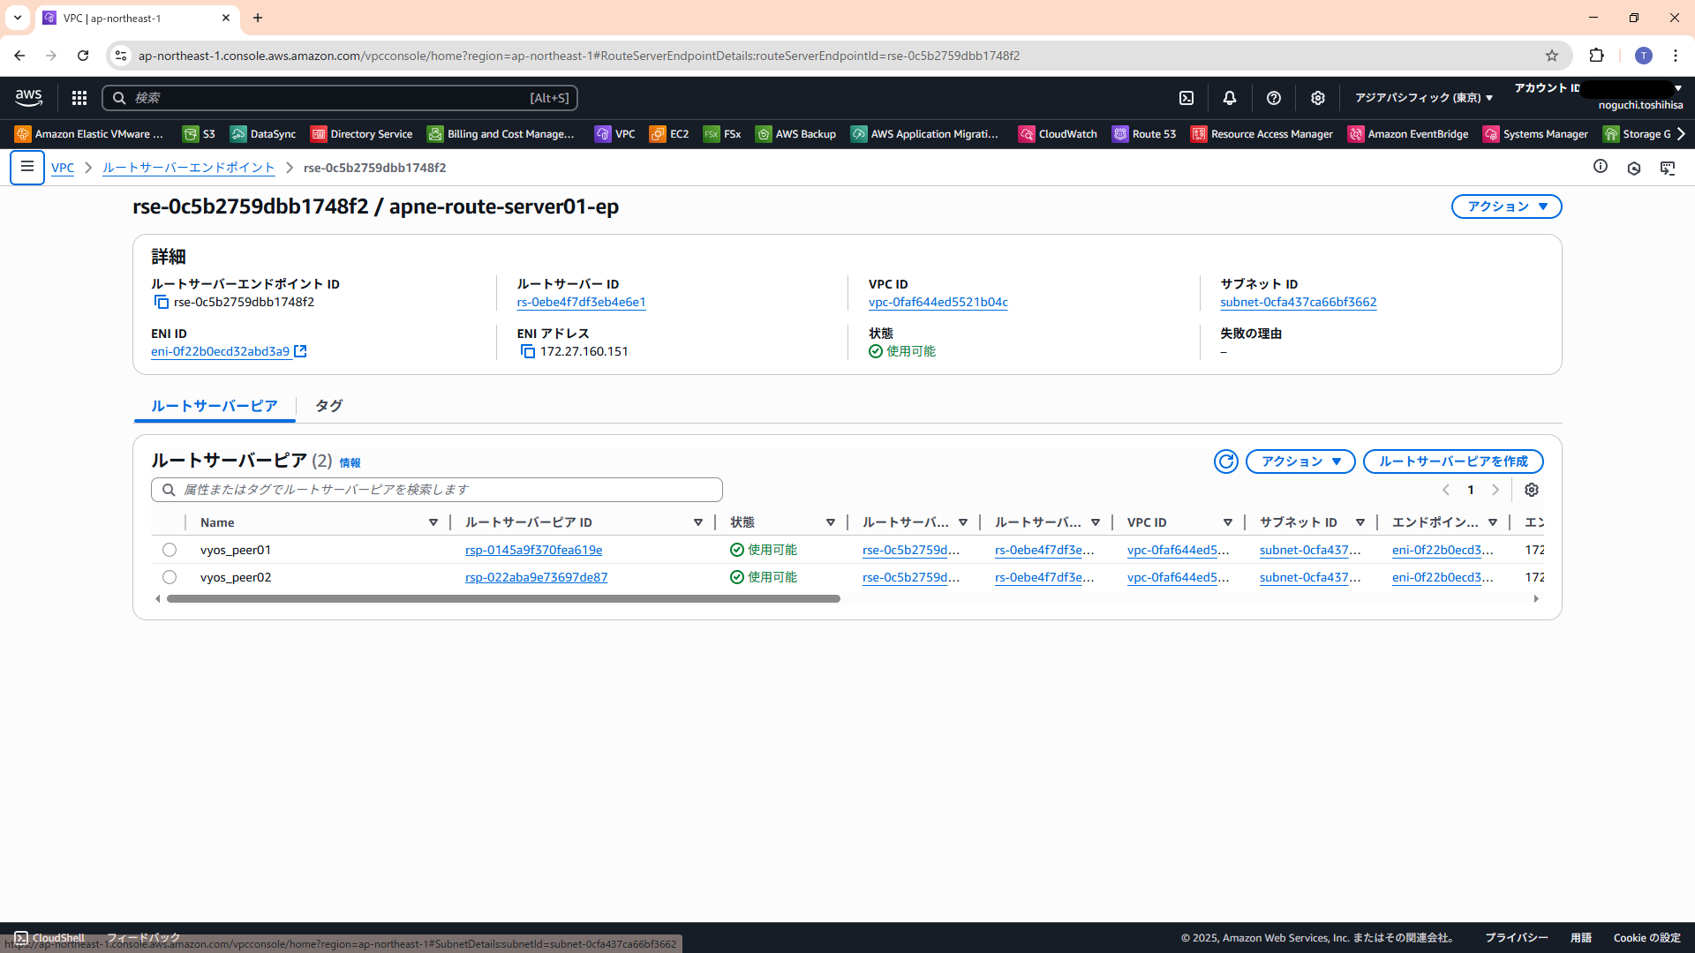Click ルートサーバーピアを作成 button
This screenshot has width=1695, height=953.
coord(1452,461)
